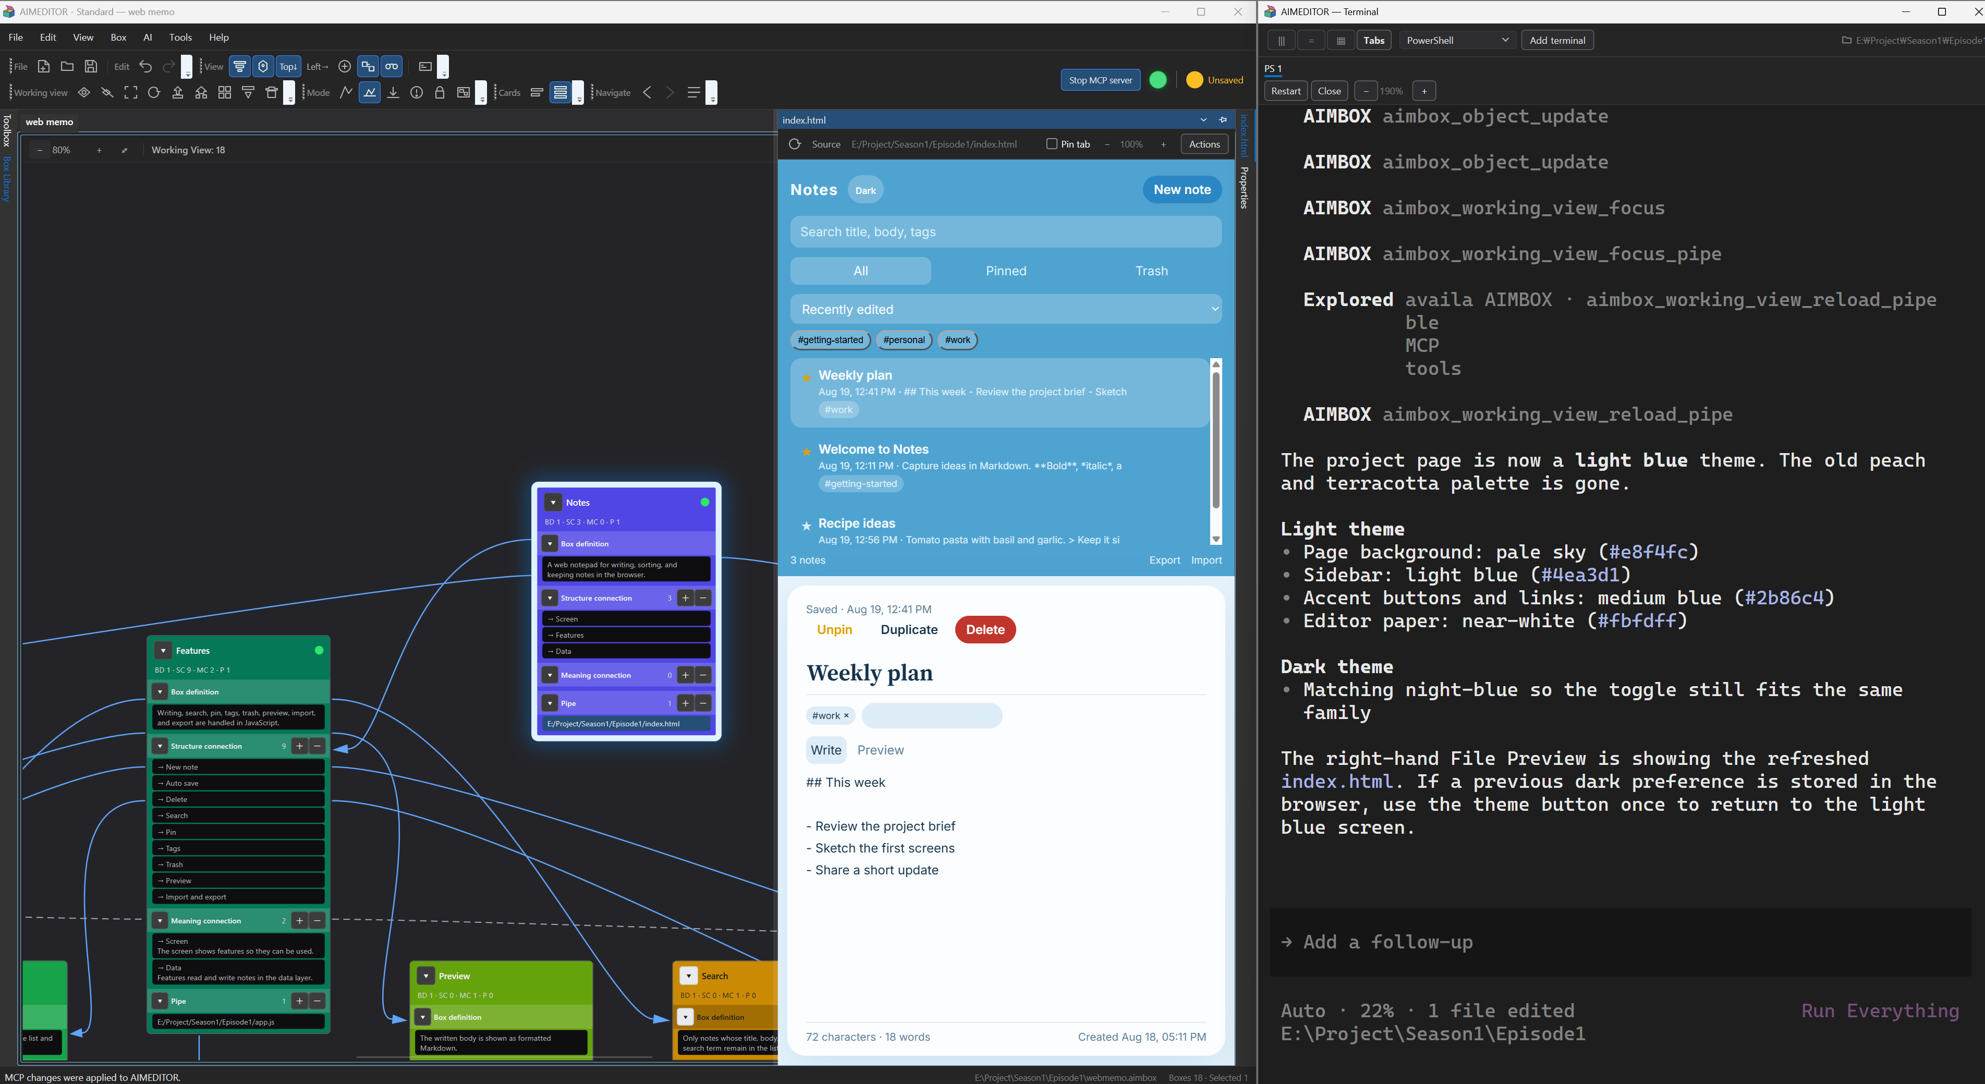1985x1084 pixels.
Task: Collapse the Notes box header arrow
Action: (x=553, y=502)
